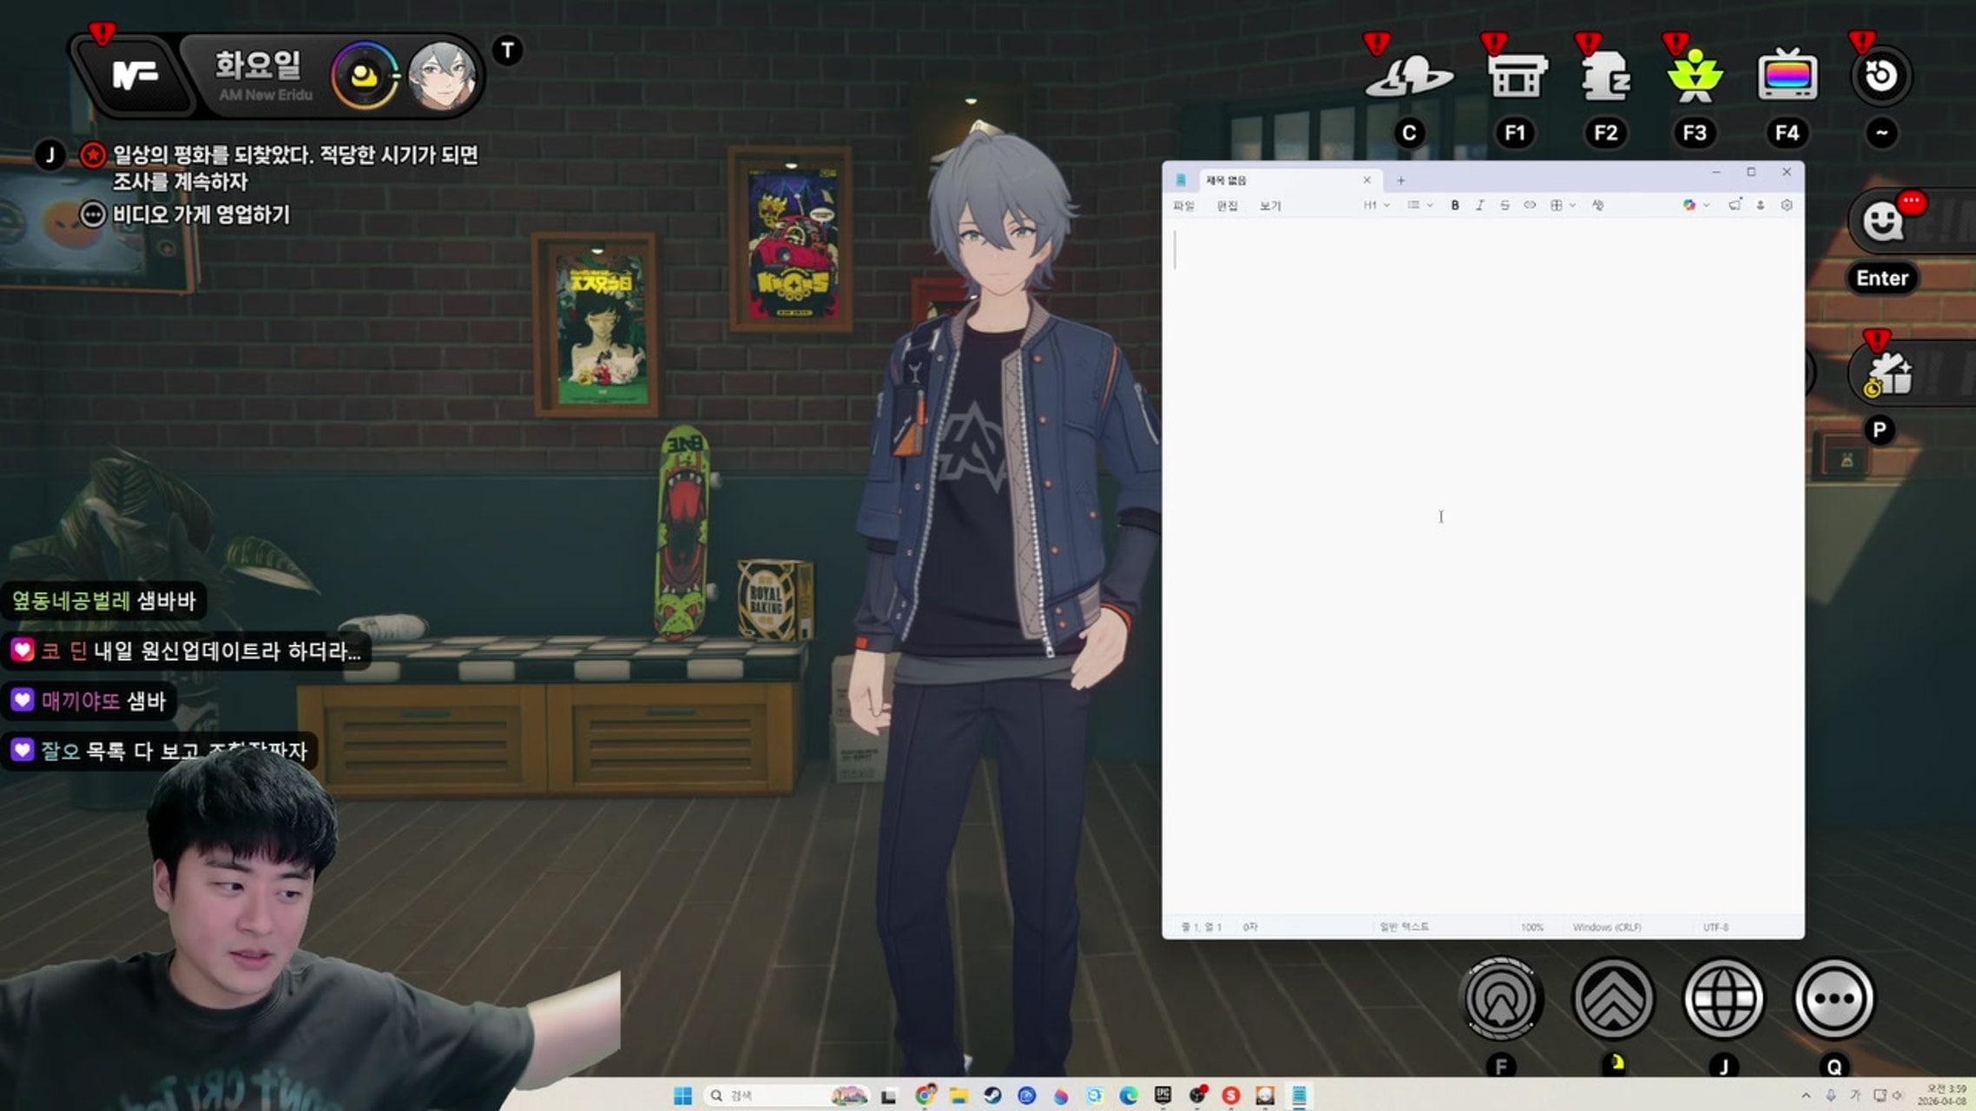1976x1111 pixels.
Task: Open the F4 television icon in game
Action: click(1787, 76)
